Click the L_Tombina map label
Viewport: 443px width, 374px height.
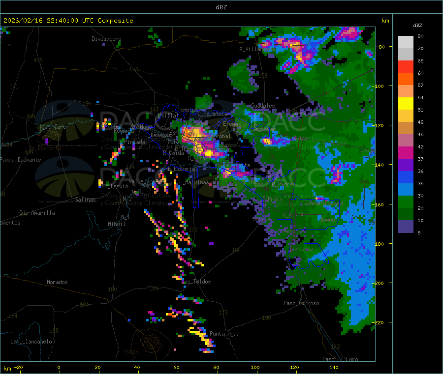pos(185,110)
